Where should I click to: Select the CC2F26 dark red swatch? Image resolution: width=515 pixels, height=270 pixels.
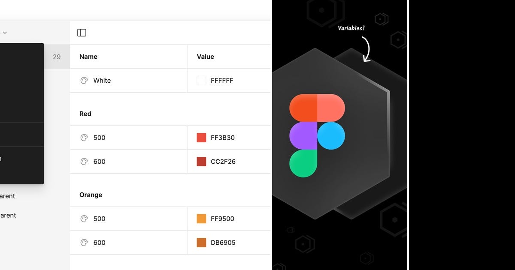coord(201,162)
